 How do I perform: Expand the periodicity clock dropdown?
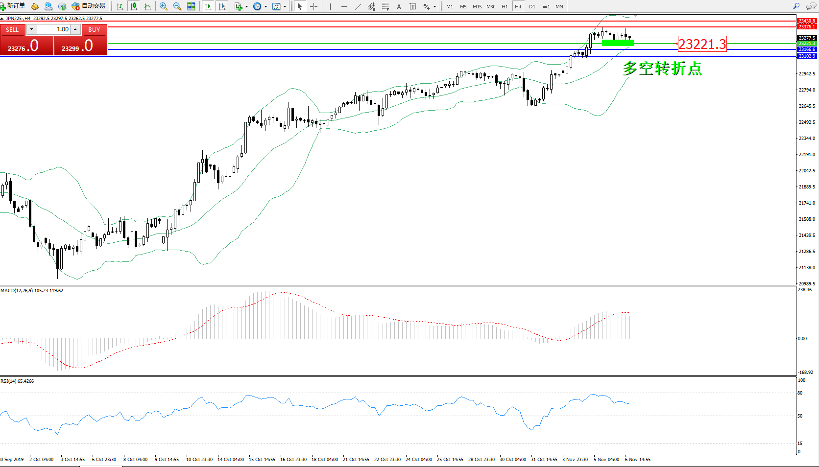click(265, 7)
